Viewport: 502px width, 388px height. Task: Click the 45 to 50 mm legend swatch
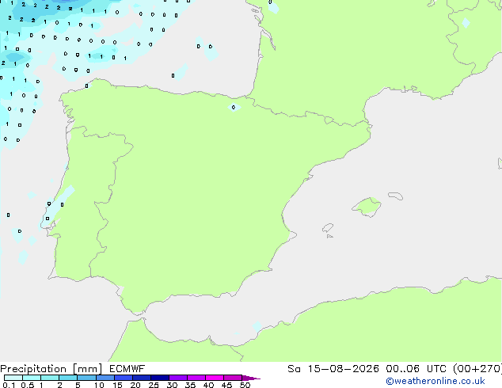[233, 378]
